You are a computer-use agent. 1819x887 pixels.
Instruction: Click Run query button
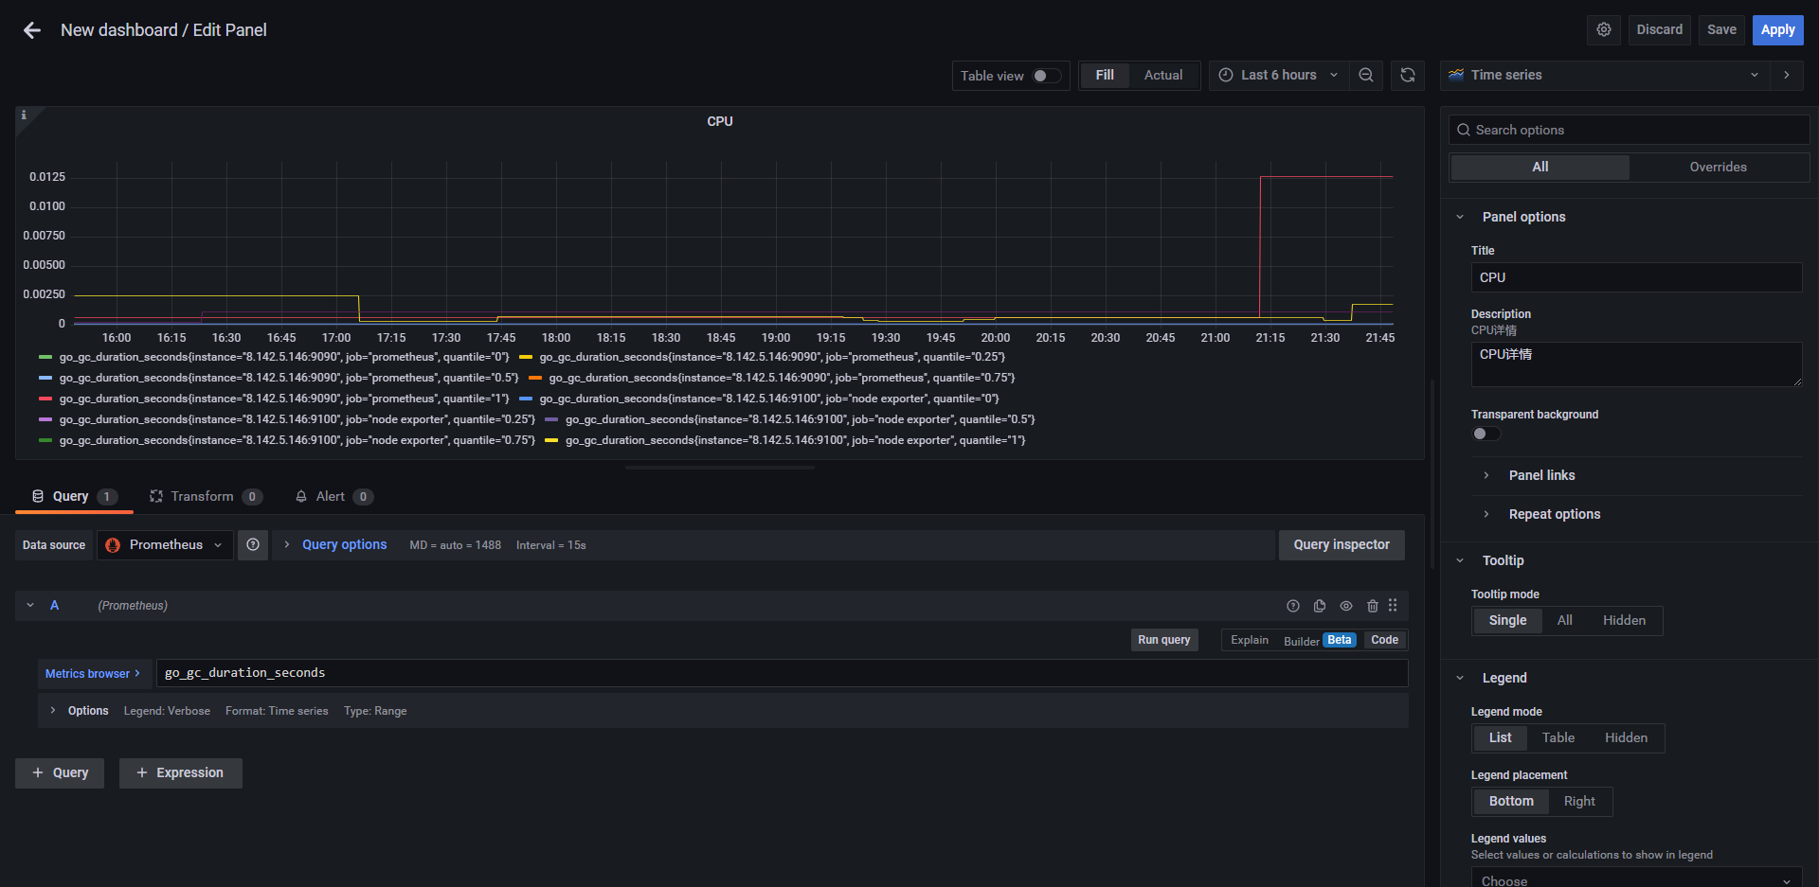point(1164,641)
